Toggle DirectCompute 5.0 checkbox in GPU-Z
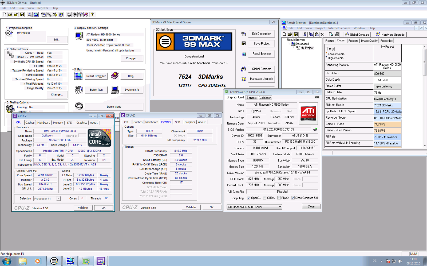Viewport: 427px width, 266px height. pos(293,198)
